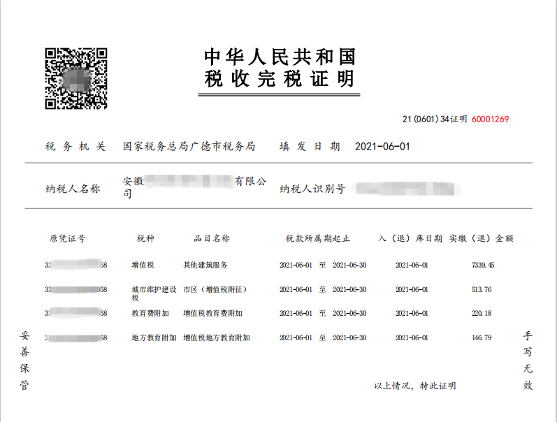Click the 纳税人名称 label
Viewport: 557px width, 422px height.
pos(73,189)
